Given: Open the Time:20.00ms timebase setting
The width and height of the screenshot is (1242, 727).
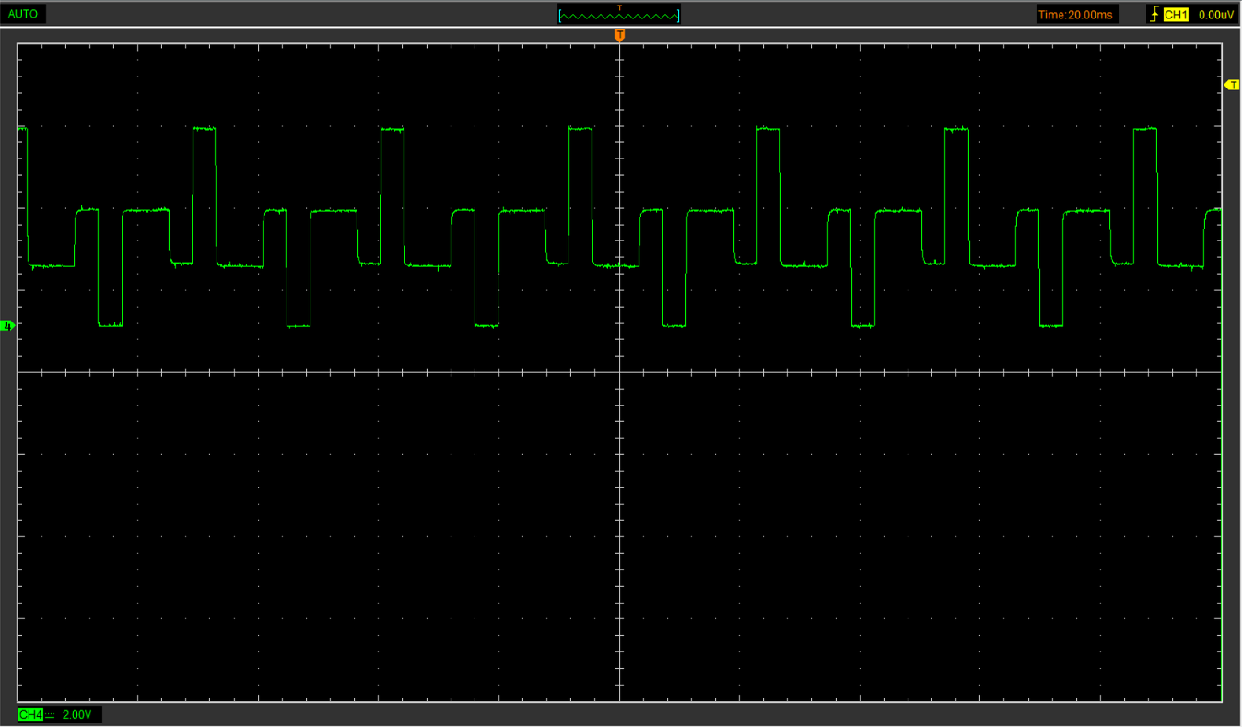Looking at the screenshot, I should point(1075,15).
